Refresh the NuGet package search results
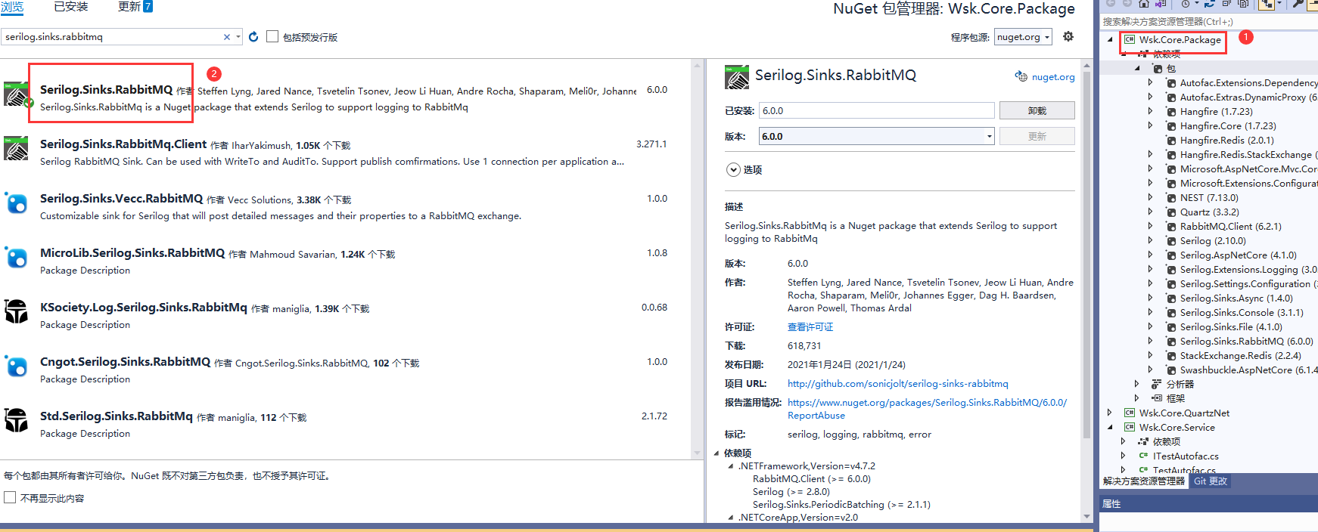Viewport: 1318px width, 532px height. [253, 36]
